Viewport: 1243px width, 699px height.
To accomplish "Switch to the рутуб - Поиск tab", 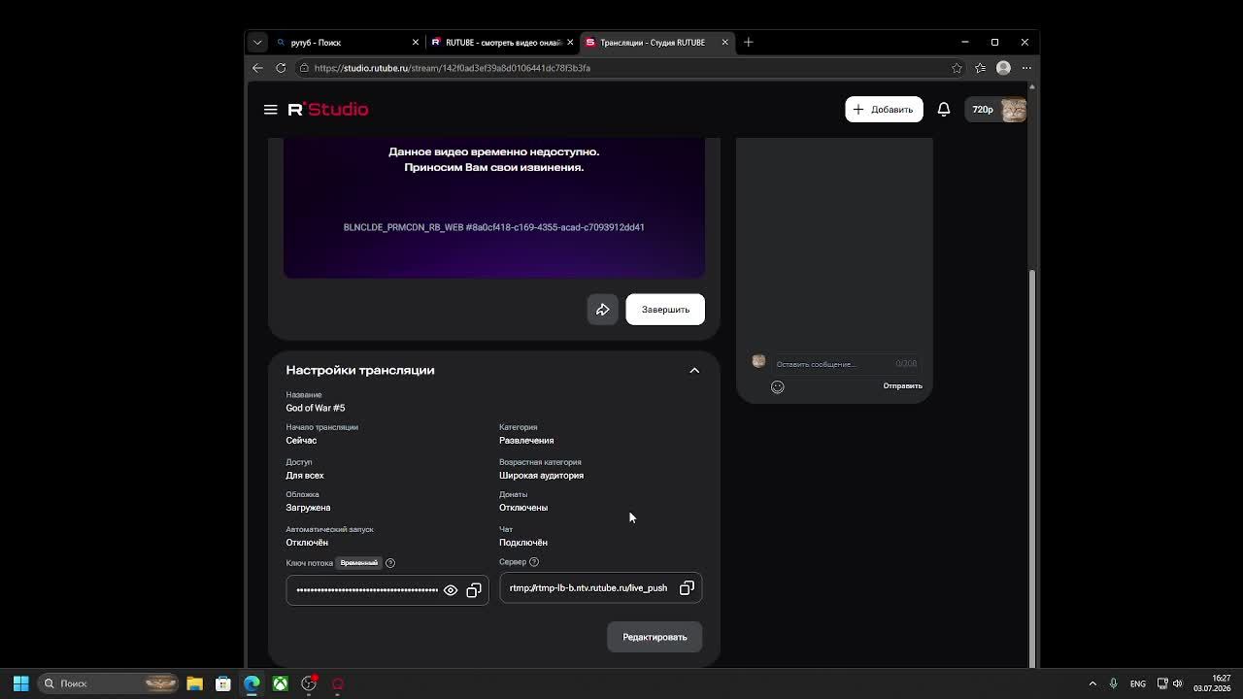I will (x=345, y=43).
